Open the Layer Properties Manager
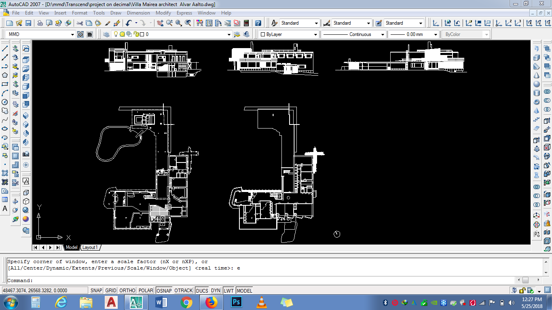 point(106,34)
